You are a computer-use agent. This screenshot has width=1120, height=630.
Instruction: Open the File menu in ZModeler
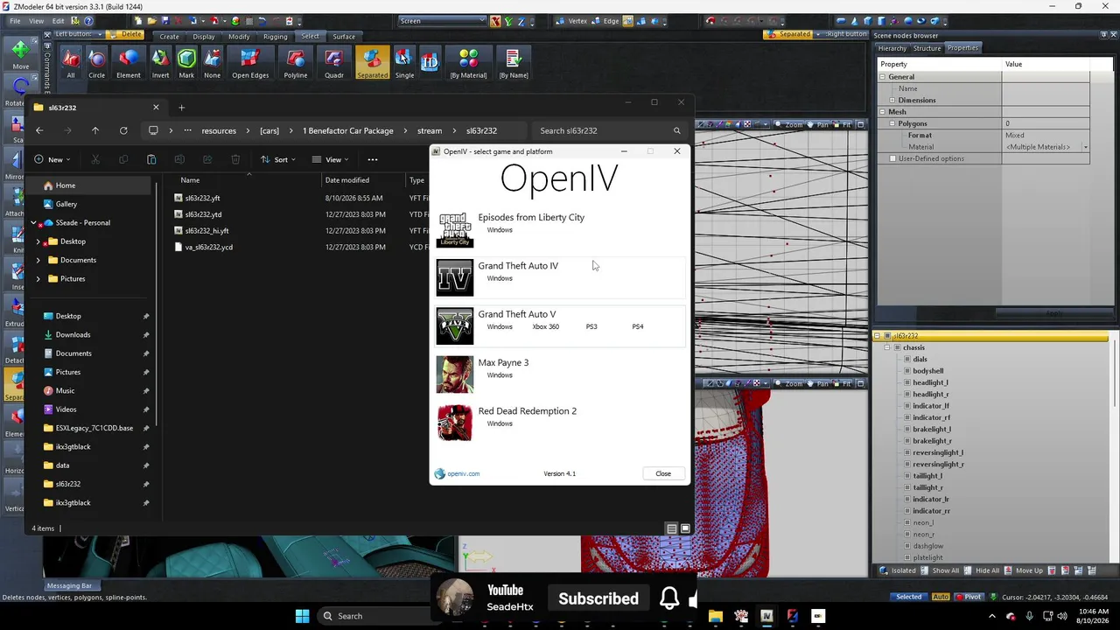(15, 21)
